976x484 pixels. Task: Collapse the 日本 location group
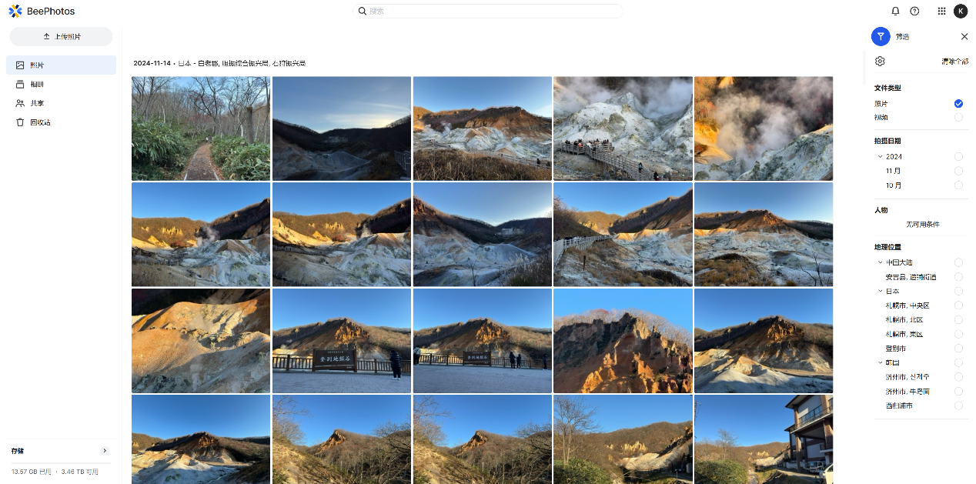coord(881,291)
